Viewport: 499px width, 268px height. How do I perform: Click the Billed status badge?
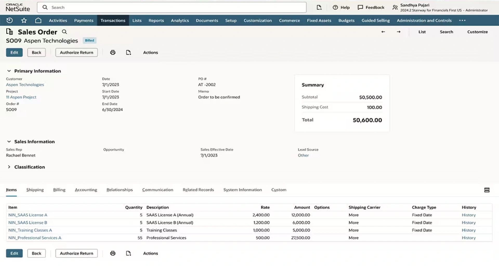pos(89,40)
